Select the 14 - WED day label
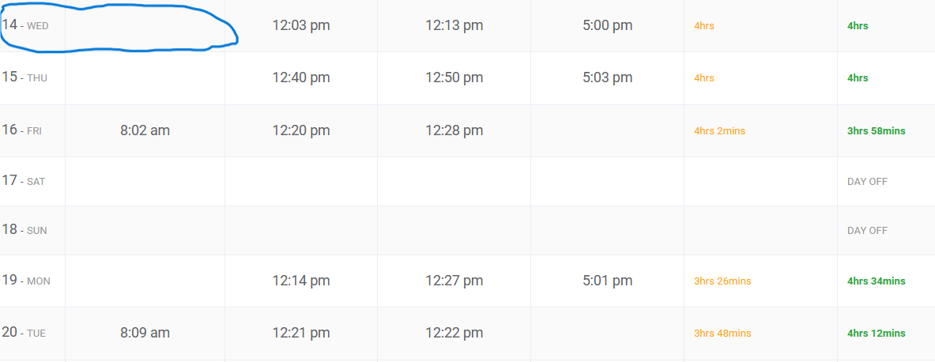The width and height of the screenshot is (935, 362). click(25, 25)
